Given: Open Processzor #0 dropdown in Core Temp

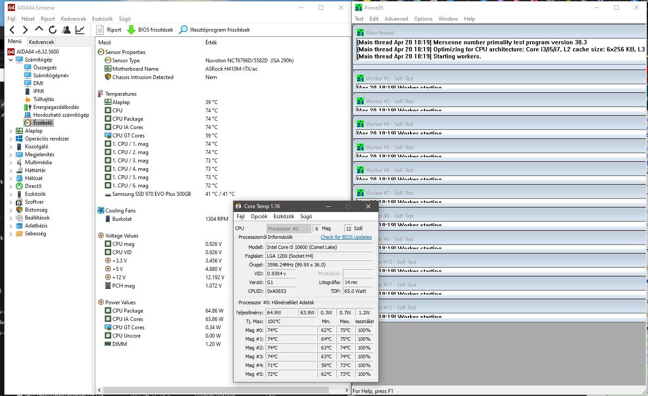Looking at the screenshot, I should click(x=289, y=229).
